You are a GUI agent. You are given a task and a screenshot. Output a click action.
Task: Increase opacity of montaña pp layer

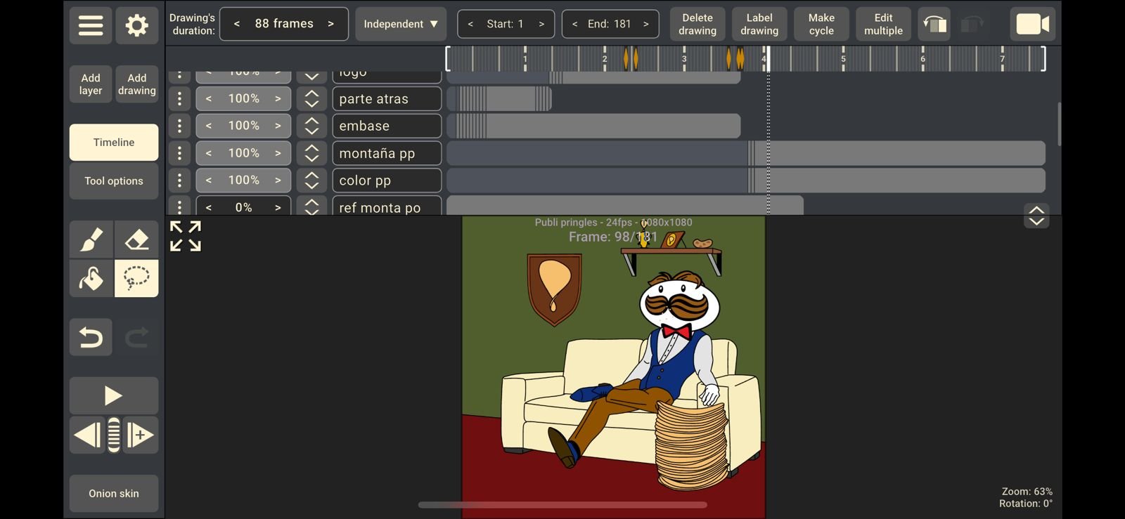click(278, 153)
